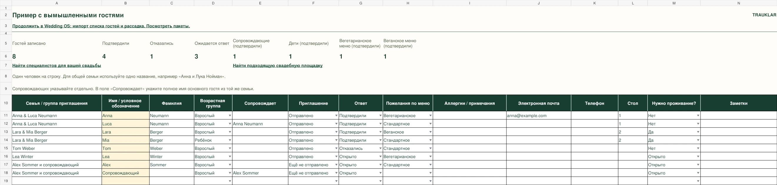Expand accommodation dropdown in Tom Weber row
This screenshot has width=777, height=185.
(x=698, y=148)
